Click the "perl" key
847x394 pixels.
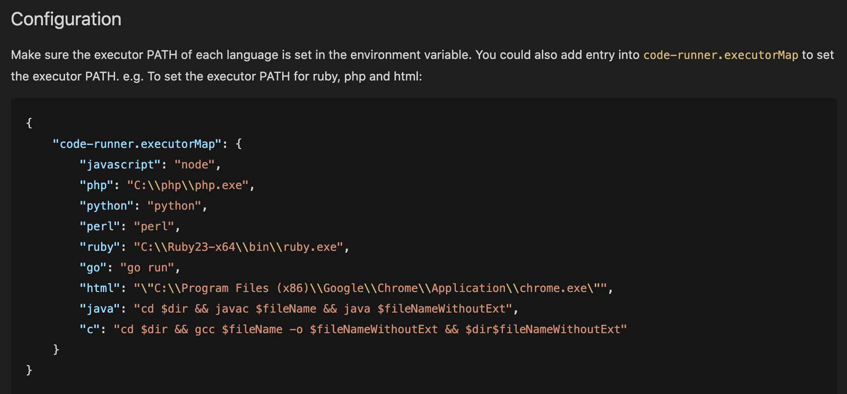click(100, 226)
